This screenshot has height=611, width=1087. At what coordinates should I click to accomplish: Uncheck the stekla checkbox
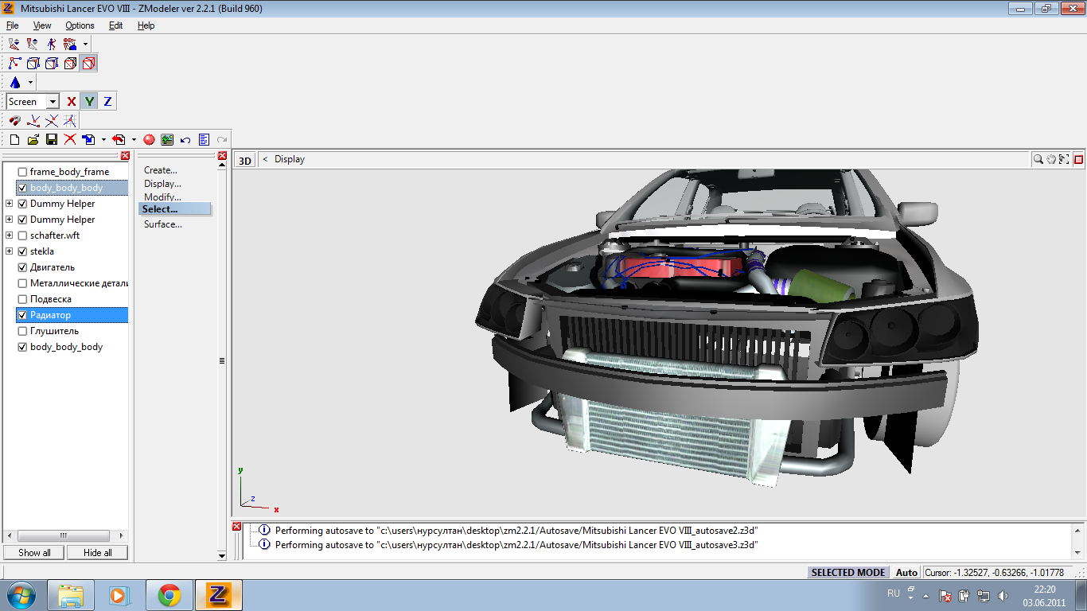click(x=22, y=251)
